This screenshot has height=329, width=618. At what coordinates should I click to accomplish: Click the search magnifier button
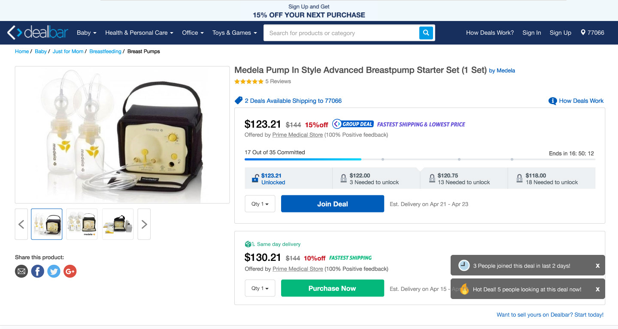pos(426,33)
